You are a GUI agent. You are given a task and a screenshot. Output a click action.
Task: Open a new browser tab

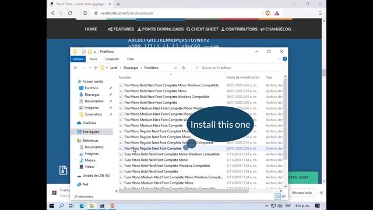pos(118,4)
